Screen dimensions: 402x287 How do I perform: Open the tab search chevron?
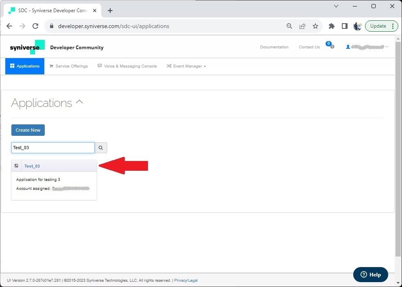pos(336,6)
